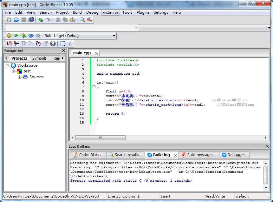Abort the build icon

[x=38, y=36]
